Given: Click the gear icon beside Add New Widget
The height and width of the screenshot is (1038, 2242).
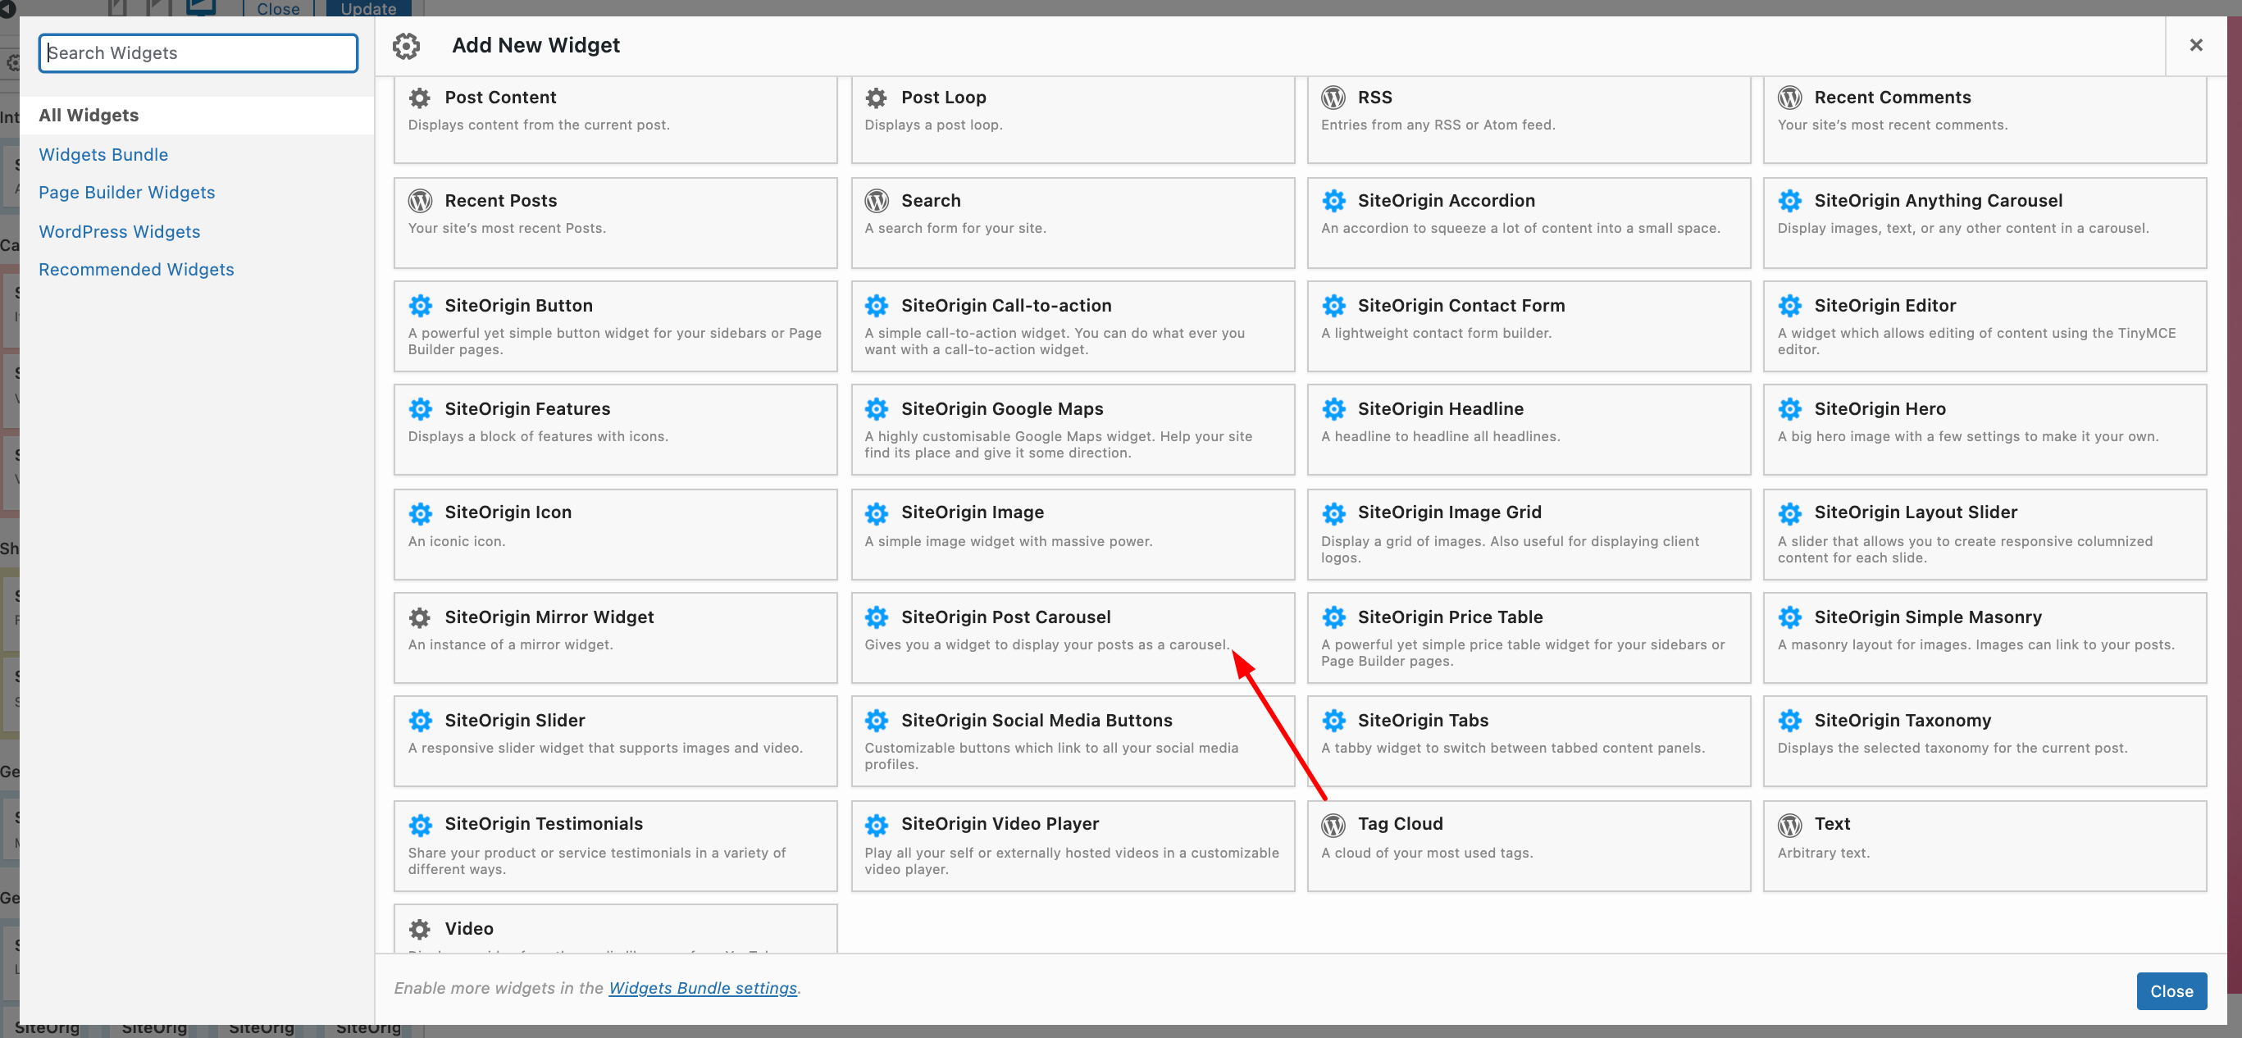Looking at the screenshot, I should click(x=406, y=45).
